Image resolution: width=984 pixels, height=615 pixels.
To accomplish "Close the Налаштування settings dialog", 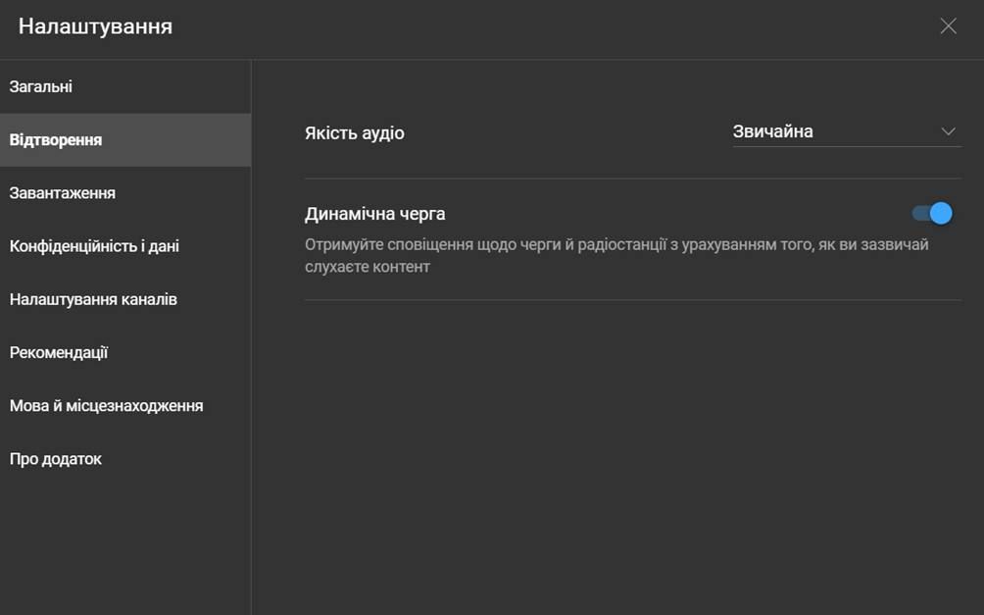I will (x=948, y=26).
